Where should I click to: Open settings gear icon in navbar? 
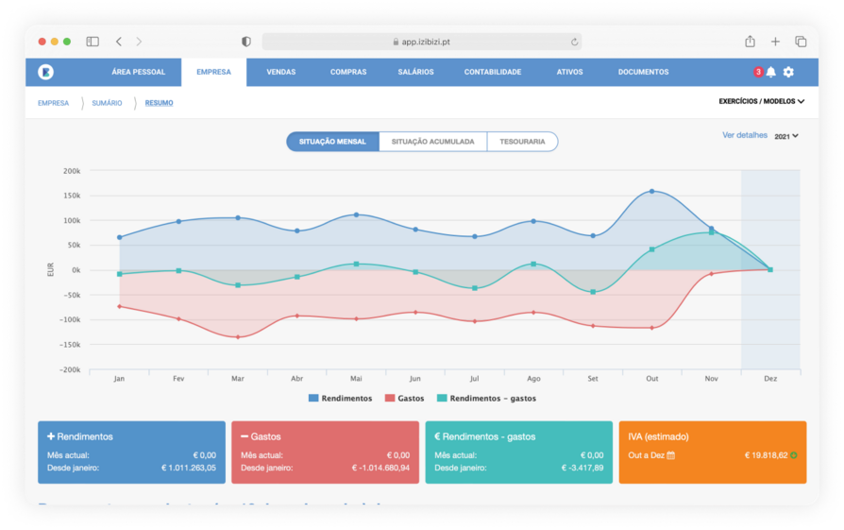pyautogui.click(x=788, y=72)
